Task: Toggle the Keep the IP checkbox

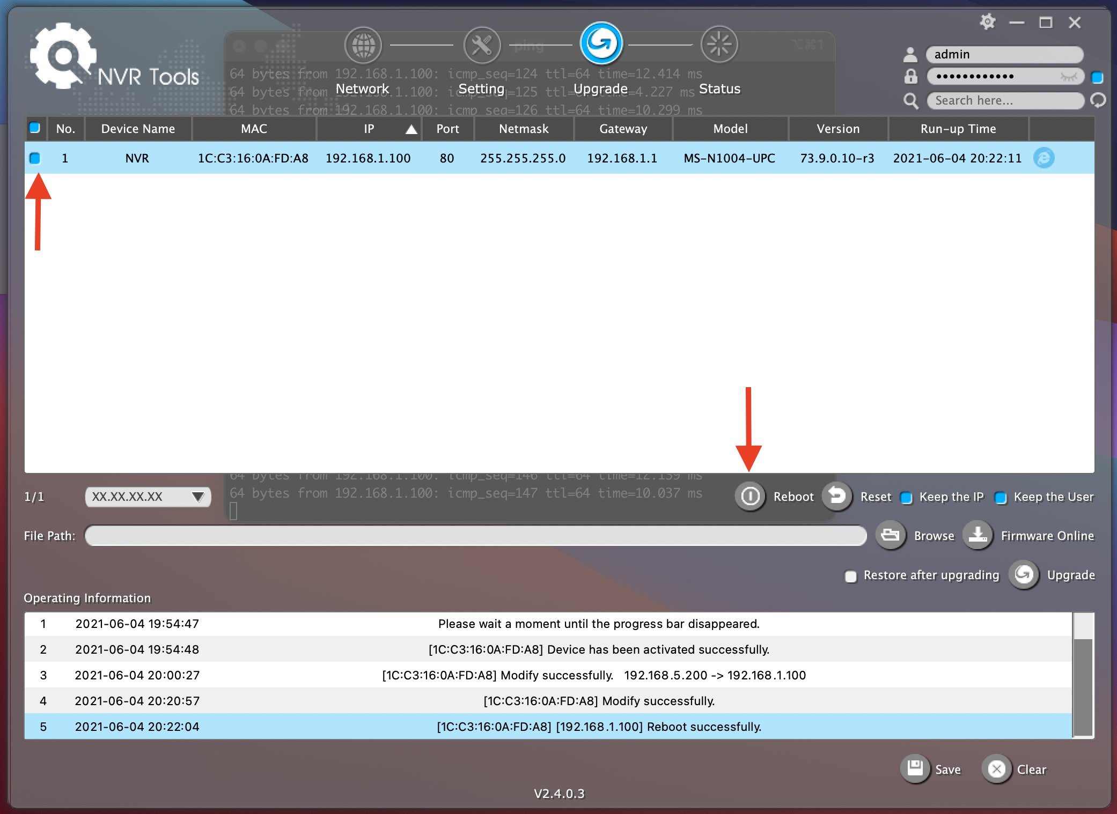Action: (x=906, y=498)
